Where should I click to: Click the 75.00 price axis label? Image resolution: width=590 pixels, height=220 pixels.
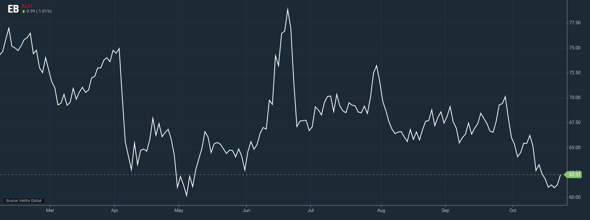pyautogui.click(x=575, y=48)
